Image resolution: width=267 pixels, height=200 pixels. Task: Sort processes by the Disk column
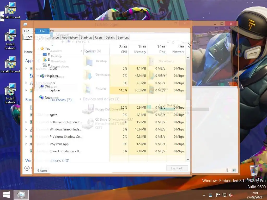(x=157, y=49)
